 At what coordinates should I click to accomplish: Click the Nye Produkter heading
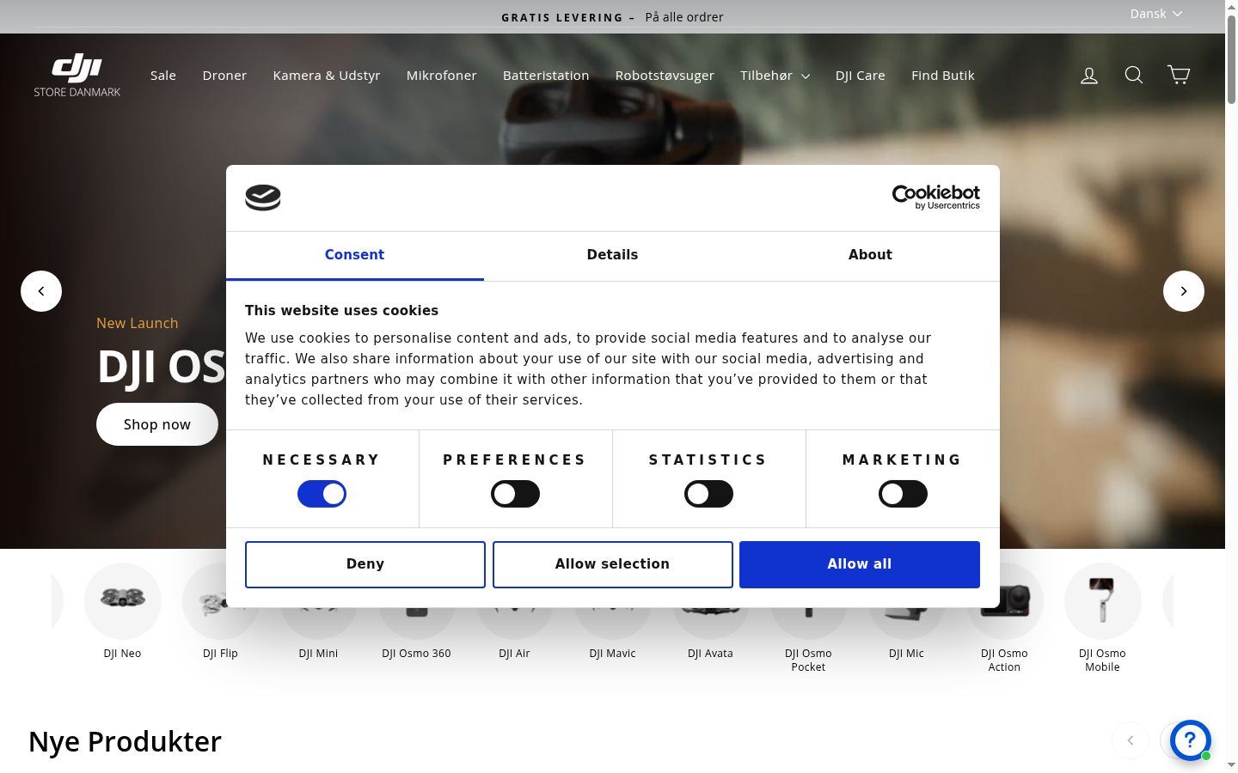[126, 741]
